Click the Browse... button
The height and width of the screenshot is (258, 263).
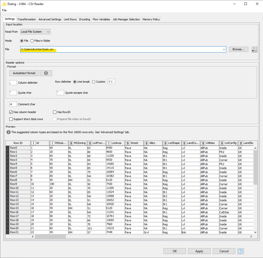(239, 49)
